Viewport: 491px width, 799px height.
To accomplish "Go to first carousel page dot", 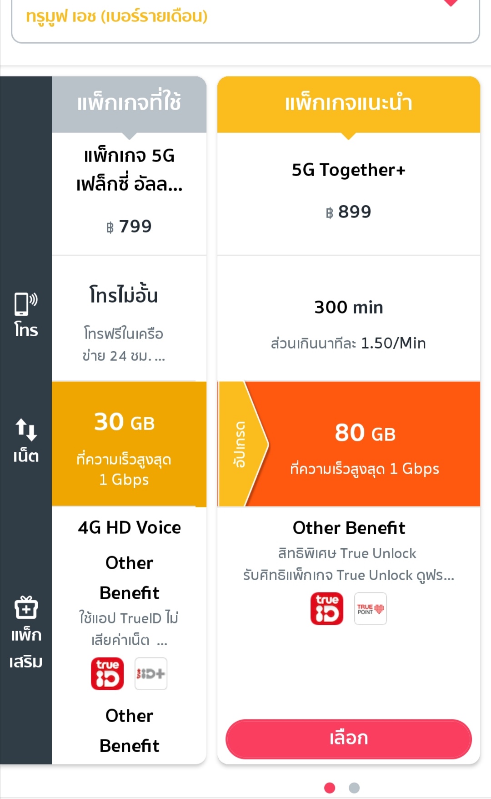I will pos(330,788).
